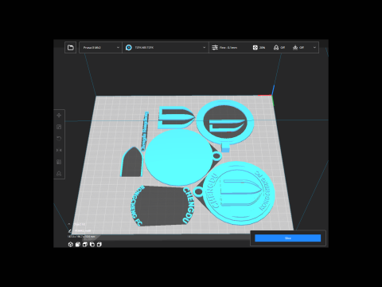Click the infill percentage icon
The height and width of the screenshot is (287, 382).
(x=255, y=48)
